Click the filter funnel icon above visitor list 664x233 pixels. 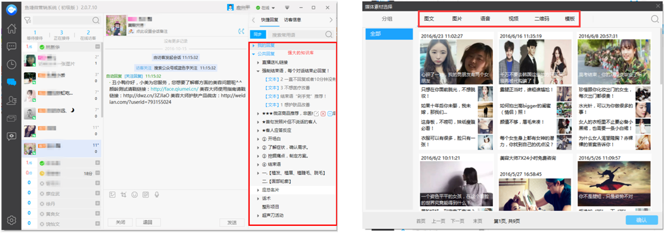coord(27,20)
